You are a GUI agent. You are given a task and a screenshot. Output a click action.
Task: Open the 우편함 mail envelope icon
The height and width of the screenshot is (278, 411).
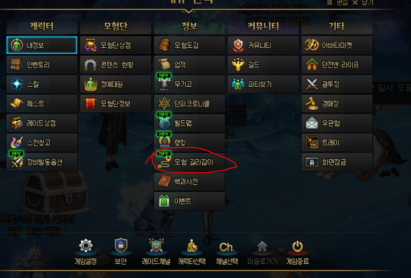tap(312, 123)
